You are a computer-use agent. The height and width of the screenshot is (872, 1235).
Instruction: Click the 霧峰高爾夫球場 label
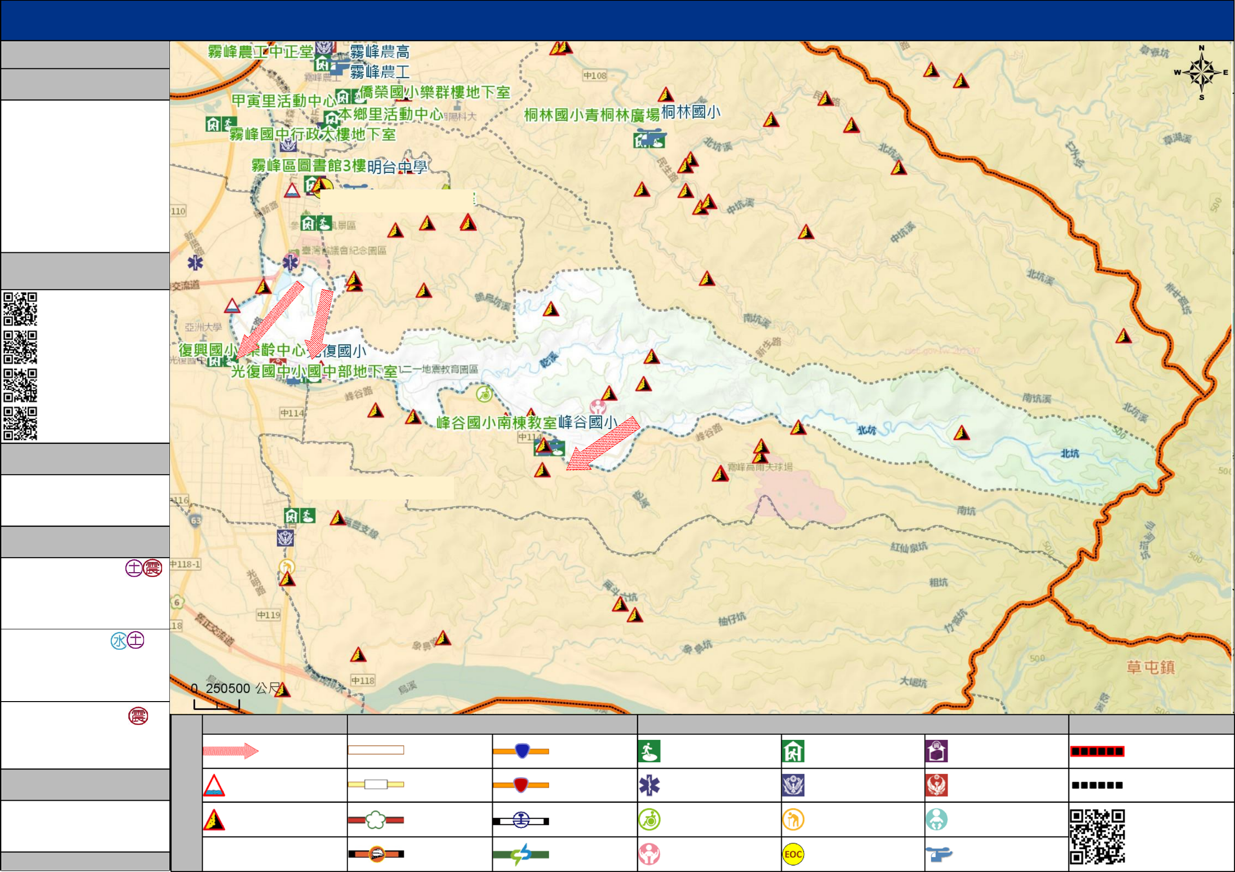(x=760, y=467)
